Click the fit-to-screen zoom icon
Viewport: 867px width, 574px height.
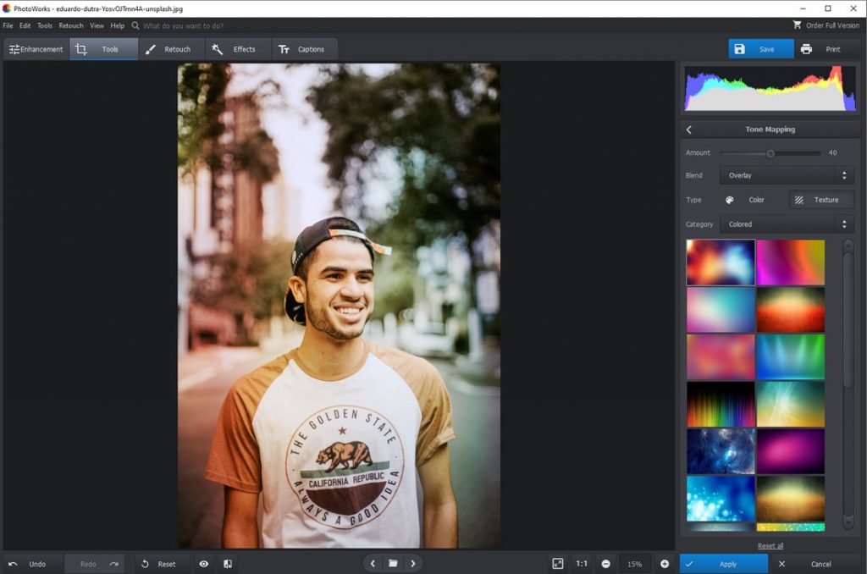(557, 563)
